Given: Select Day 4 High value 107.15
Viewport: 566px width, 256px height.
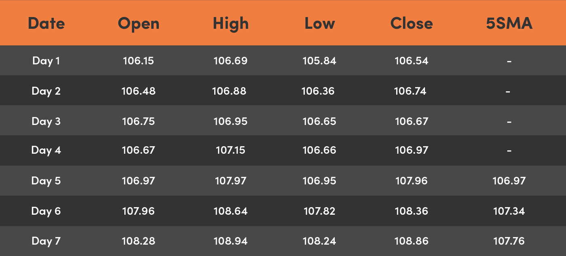Looking at the screenshot, I should tap(230, 150).
